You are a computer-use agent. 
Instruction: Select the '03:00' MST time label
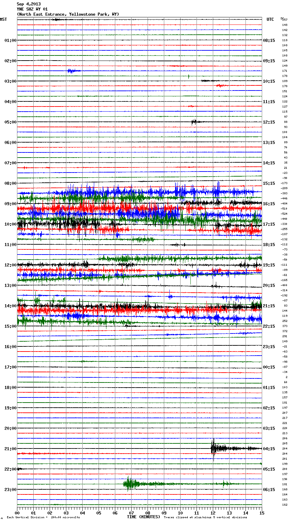click(x=11, y=81)
